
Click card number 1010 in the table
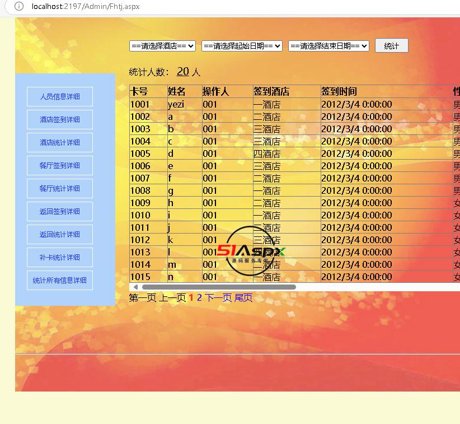tap(140, 215)
